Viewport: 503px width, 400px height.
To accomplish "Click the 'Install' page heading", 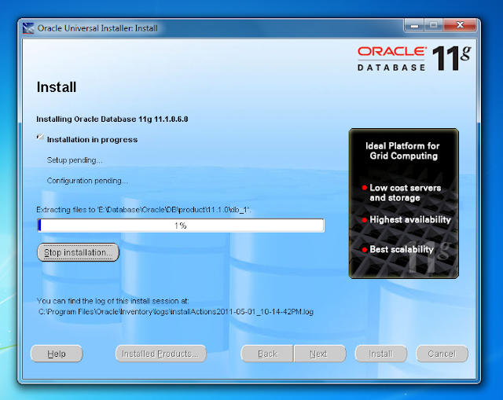I will pyautogui.click(x=57, y=87).
